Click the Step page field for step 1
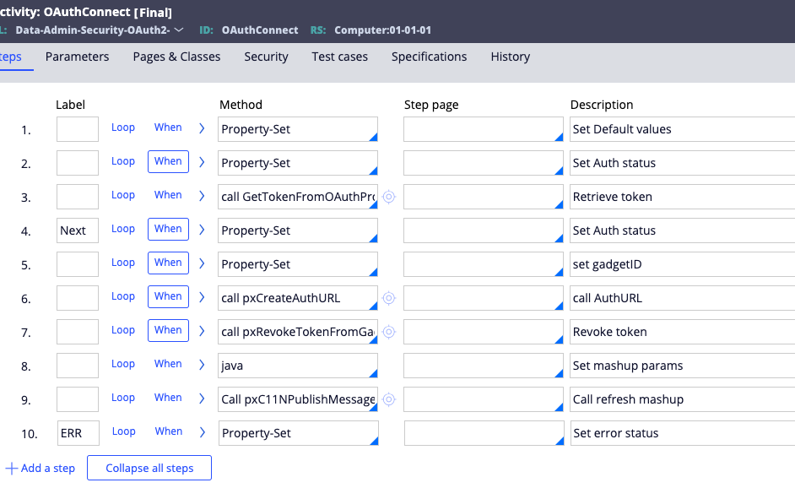795x488 pixels. (484, 129)
